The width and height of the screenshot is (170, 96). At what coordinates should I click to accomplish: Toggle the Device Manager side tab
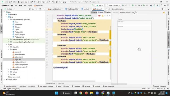click(169, 24)
